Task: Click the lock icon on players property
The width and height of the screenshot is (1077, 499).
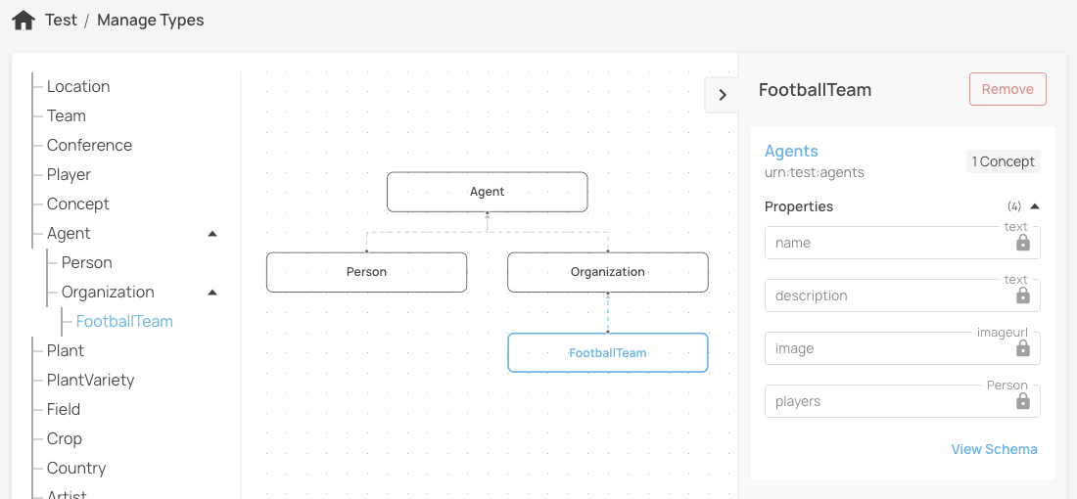Action: coord(1022,401)
